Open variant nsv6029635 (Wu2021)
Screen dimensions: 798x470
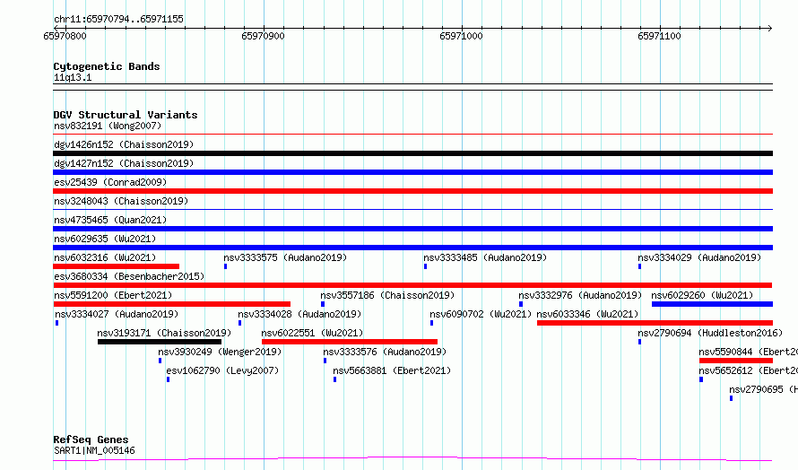click(x=105, y=239)
